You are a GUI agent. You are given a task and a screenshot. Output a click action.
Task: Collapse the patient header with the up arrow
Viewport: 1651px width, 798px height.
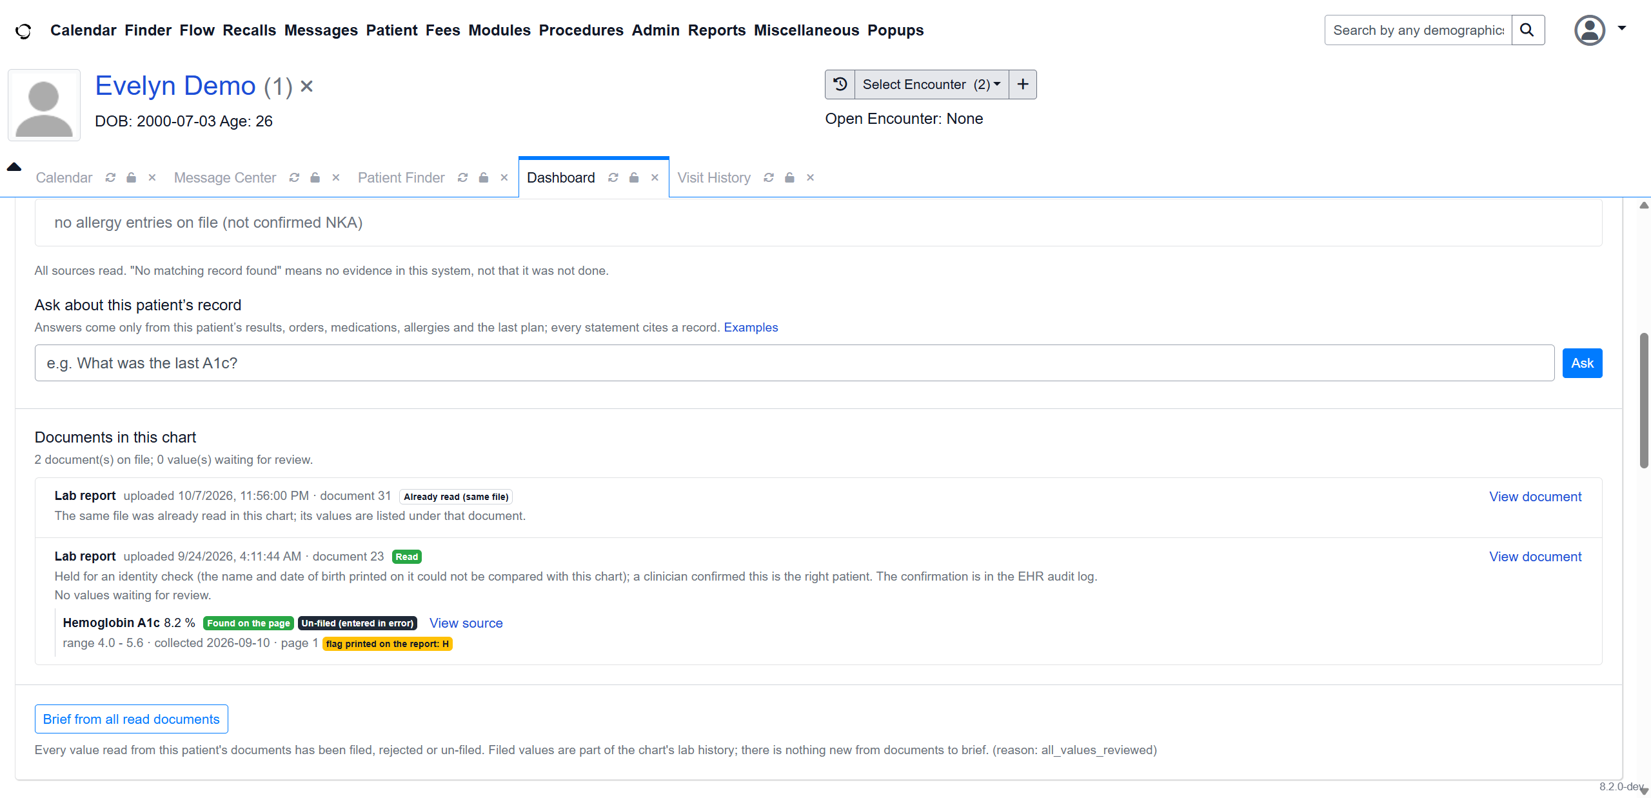(14, 166)
